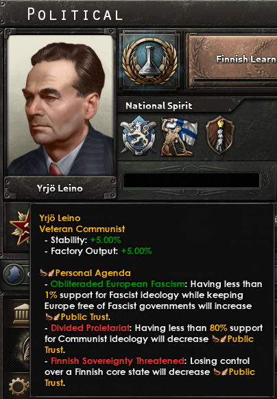Select the worker raising Finnish flag spirit
The image size is (277, 399).
(179, 137)
